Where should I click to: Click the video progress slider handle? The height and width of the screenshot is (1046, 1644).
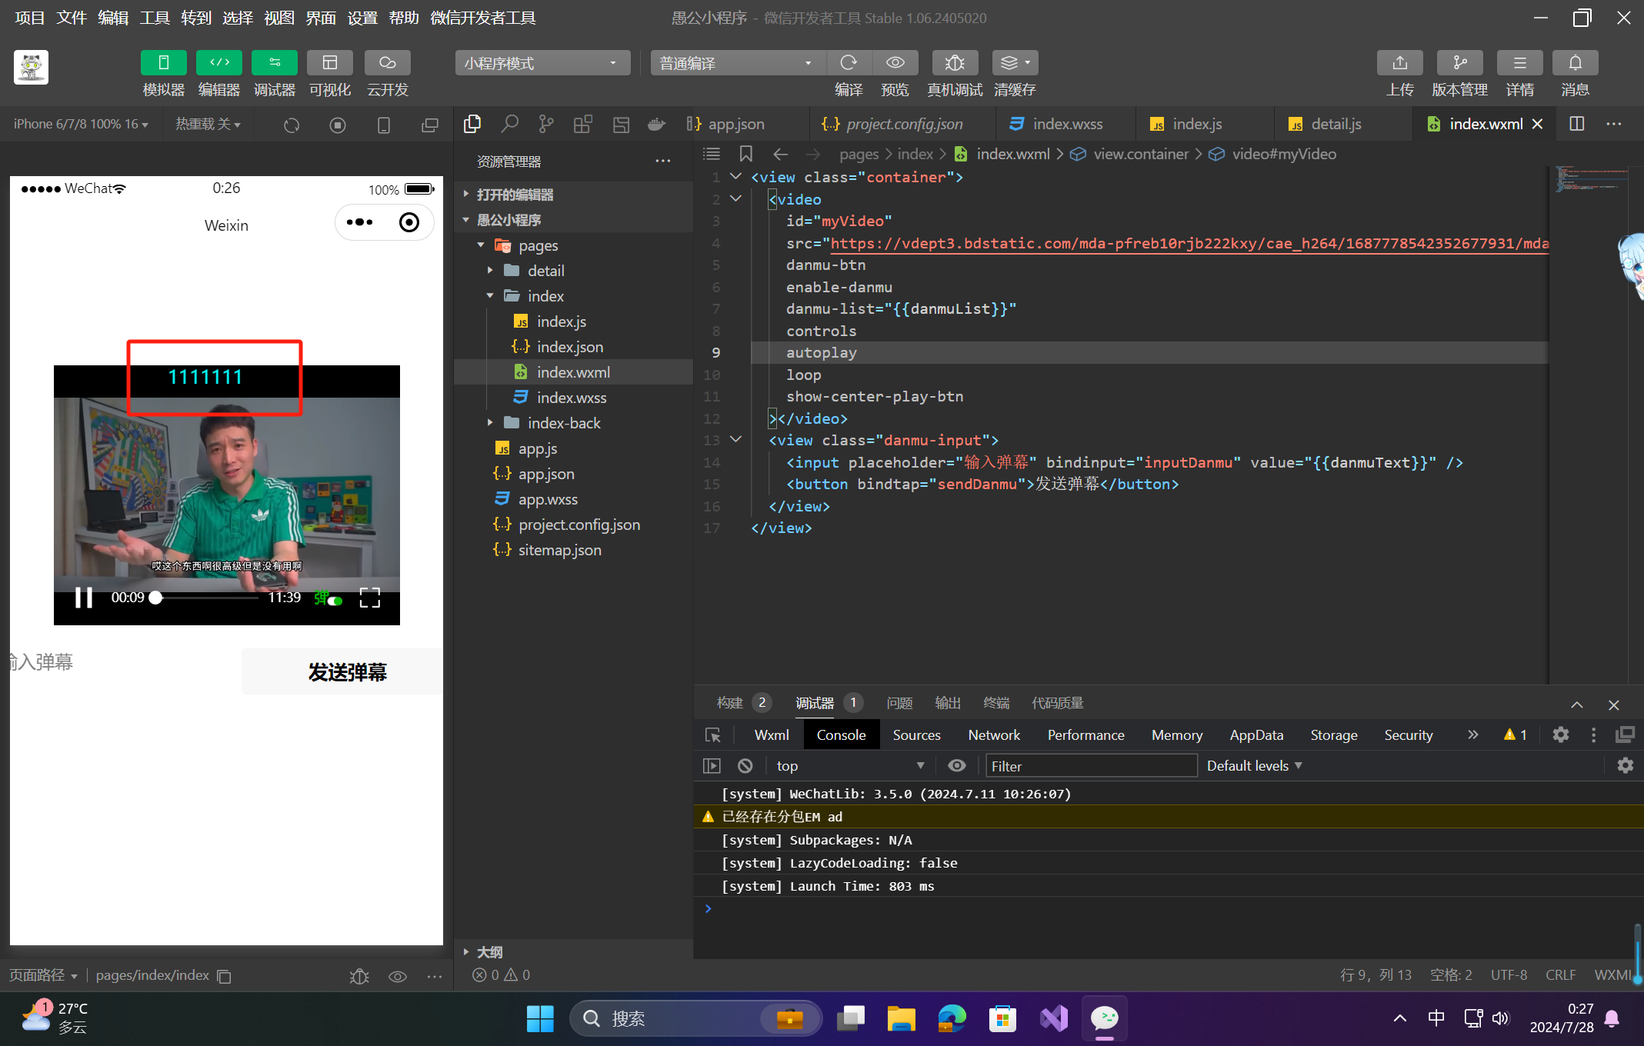156,598
